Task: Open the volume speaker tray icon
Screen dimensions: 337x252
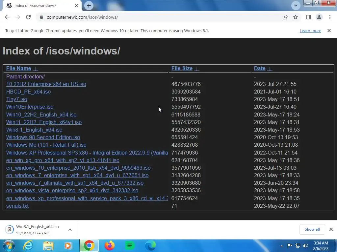Action: click(305, 245)
